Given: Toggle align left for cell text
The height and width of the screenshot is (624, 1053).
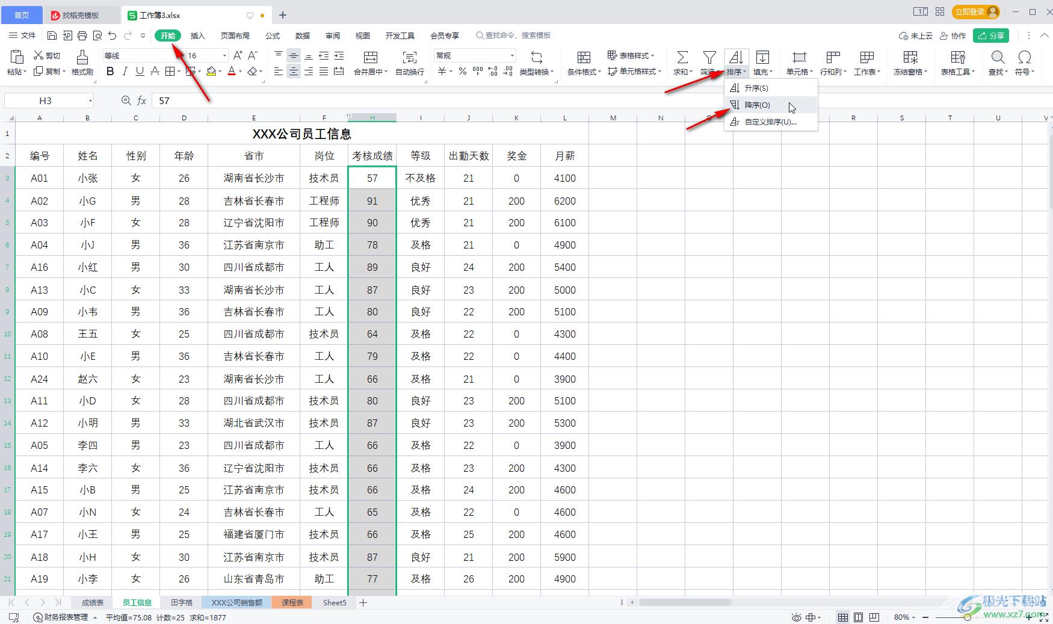Looking at the screenshot, I should tap(279, 72).
